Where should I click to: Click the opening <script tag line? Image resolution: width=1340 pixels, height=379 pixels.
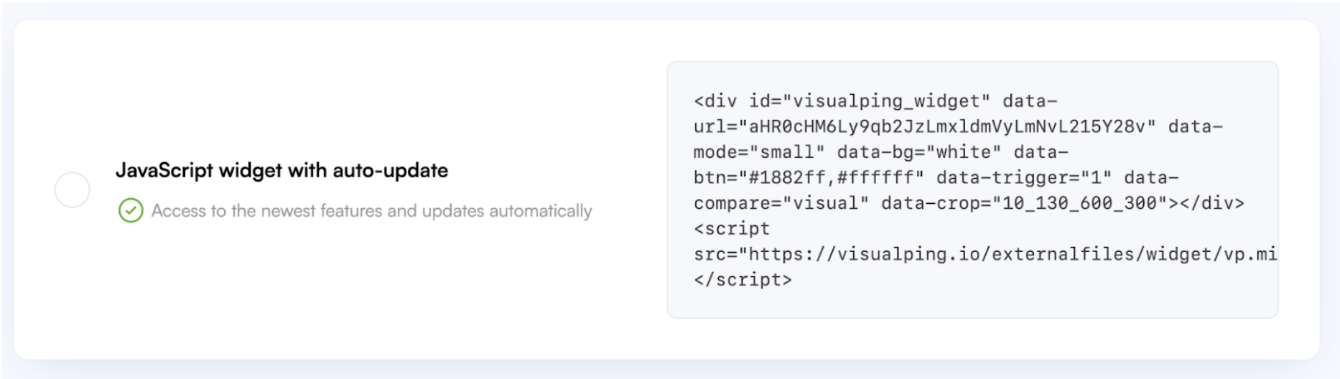[x=732, y=229]
